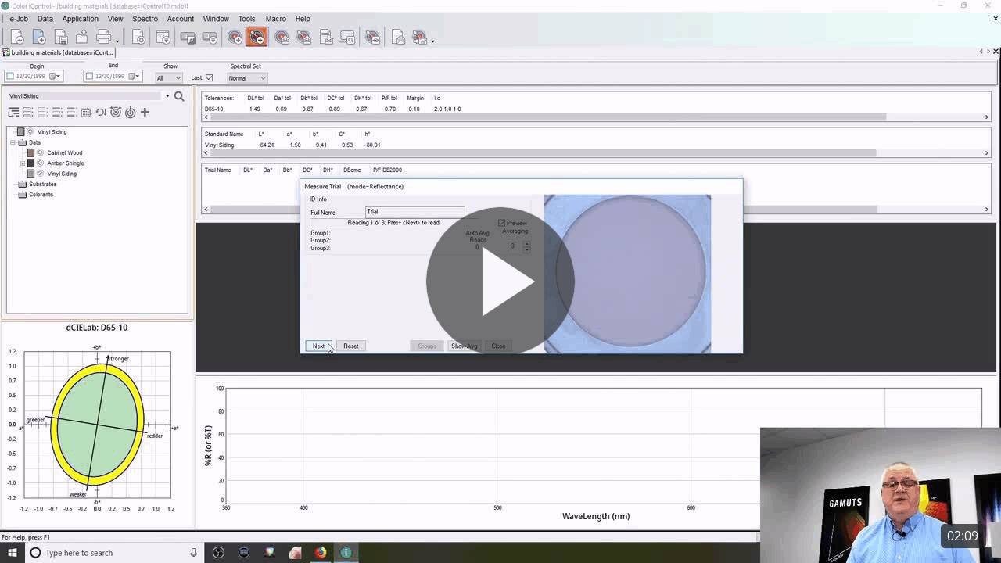Click the plus icon in the tree toolbar
The width and height of the screenshot is (1001, 563).
(x=145, y=113)
